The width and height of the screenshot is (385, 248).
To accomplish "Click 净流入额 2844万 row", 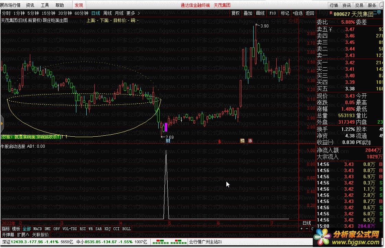I will click(x=350, y=150).
